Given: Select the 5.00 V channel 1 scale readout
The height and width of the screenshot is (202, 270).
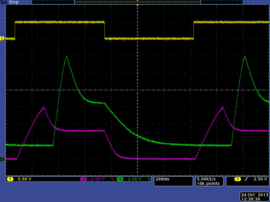Looking at the screenshot, I should pyautogui.click(x=24, y=179).
